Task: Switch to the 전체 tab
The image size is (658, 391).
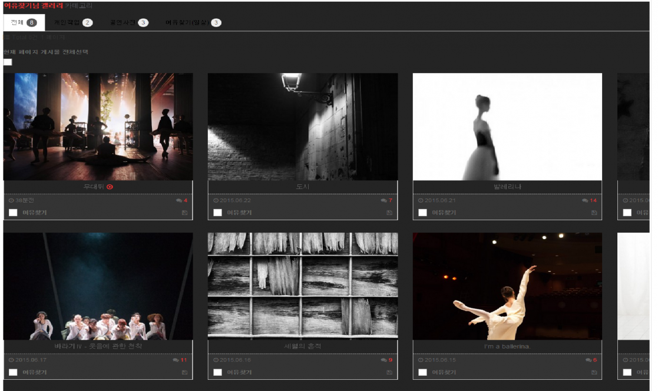Action: (24, 22)
